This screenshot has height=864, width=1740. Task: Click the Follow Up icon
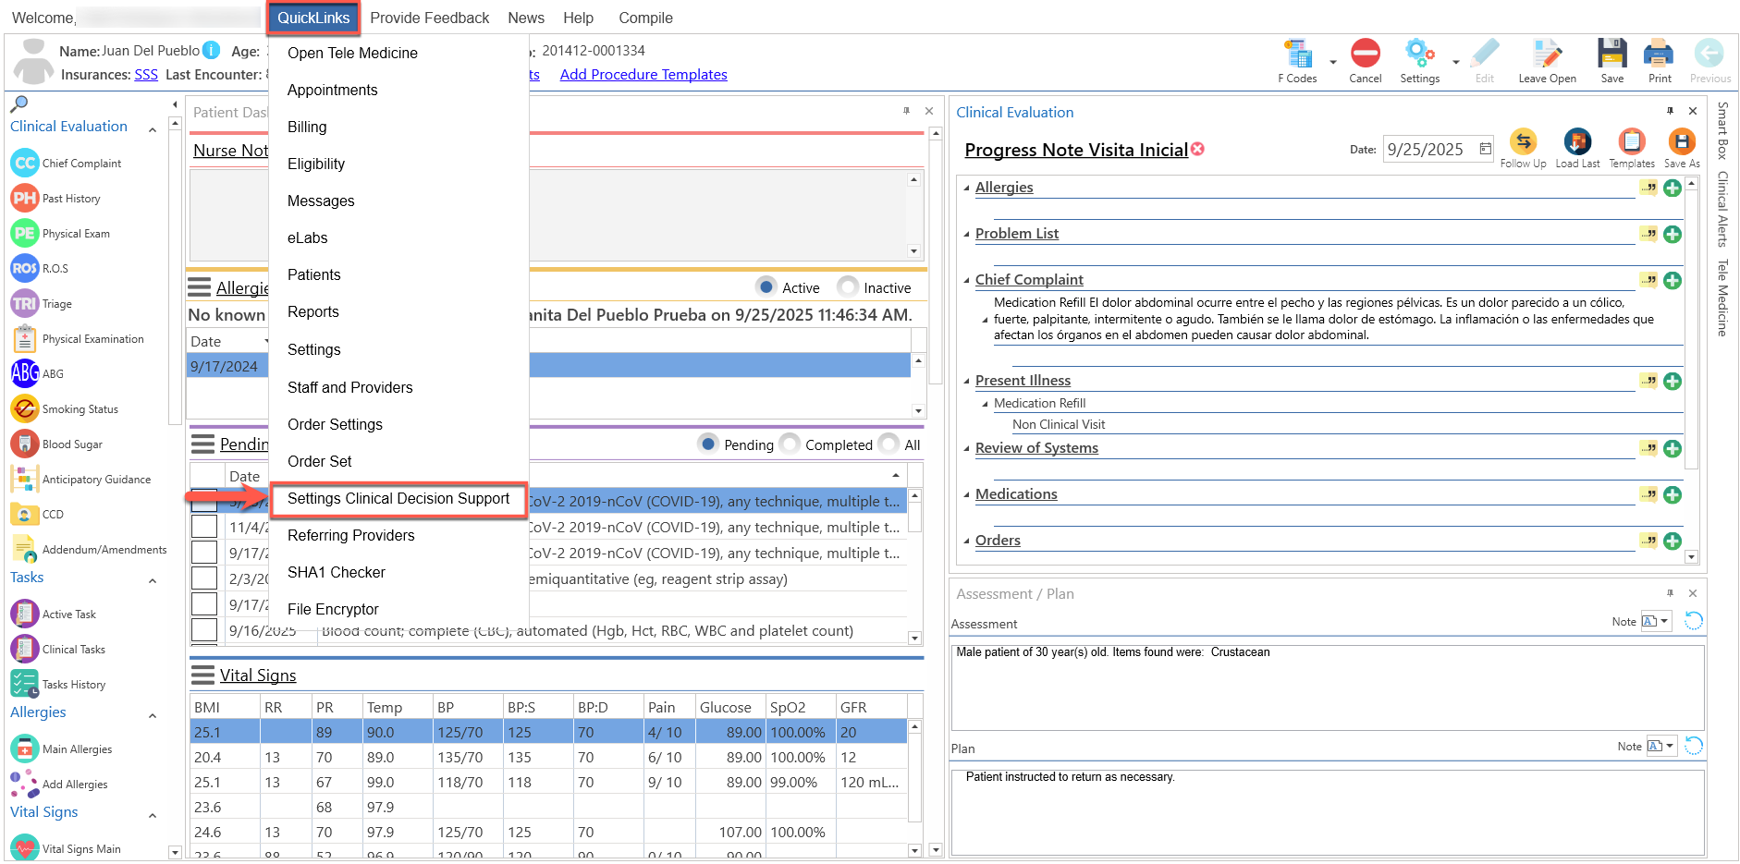click(1523, 141)
